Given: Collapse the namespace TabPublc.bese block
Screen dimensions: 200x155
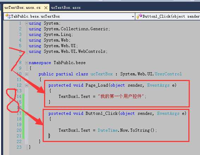Looking at the screenshot, I should [26, 63].
